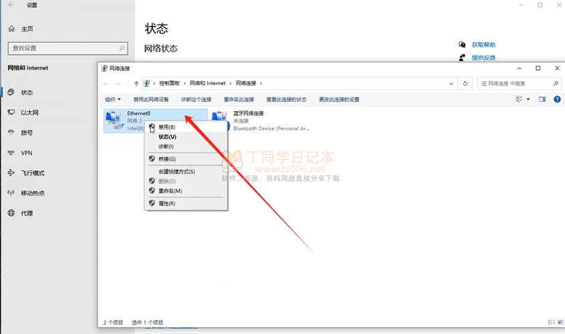
Task: Open 拨号 in the Settings sidebar
Action: coord(27,133)
